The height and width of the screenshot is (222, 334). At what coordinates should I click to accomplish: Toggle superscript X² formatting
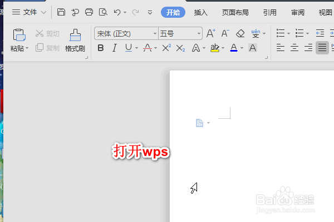tap(166, 48)
